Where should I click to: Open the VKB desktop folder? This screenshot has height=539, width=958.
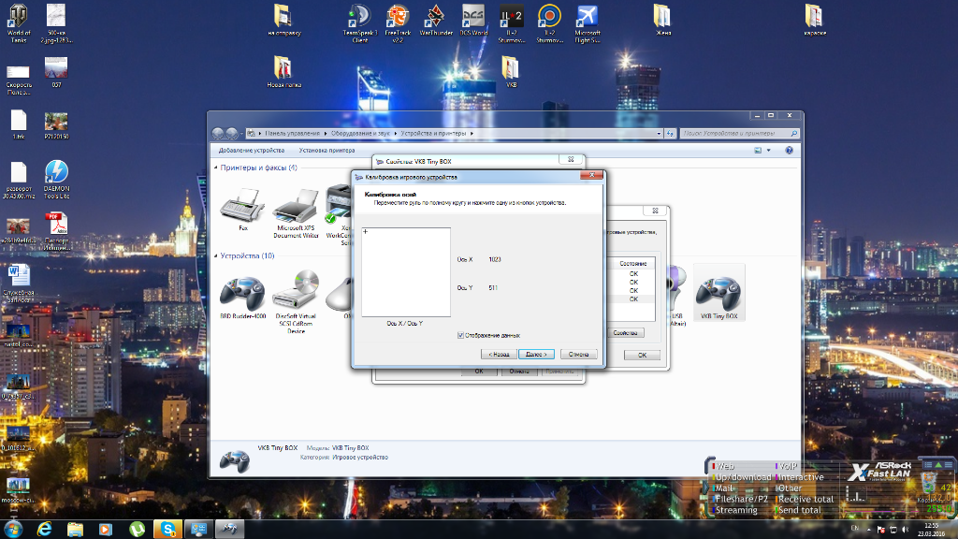[511, 72]
